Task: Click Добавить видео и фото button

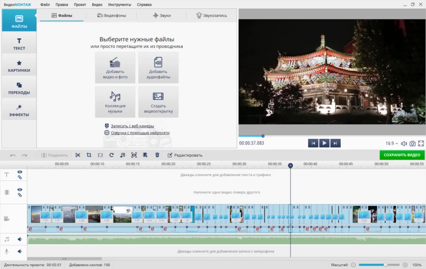Action: tap(115, 68)
